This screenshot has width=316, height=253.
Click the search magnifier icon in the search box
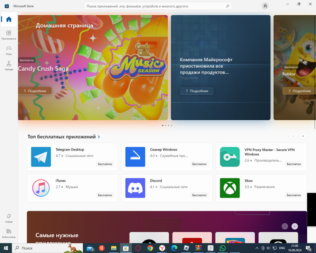(x=228, y=6)
